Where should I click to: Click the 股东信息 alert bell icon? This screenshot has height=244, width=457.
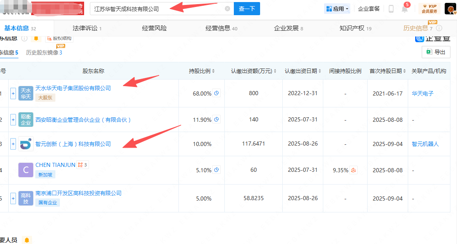coord(36,39)
